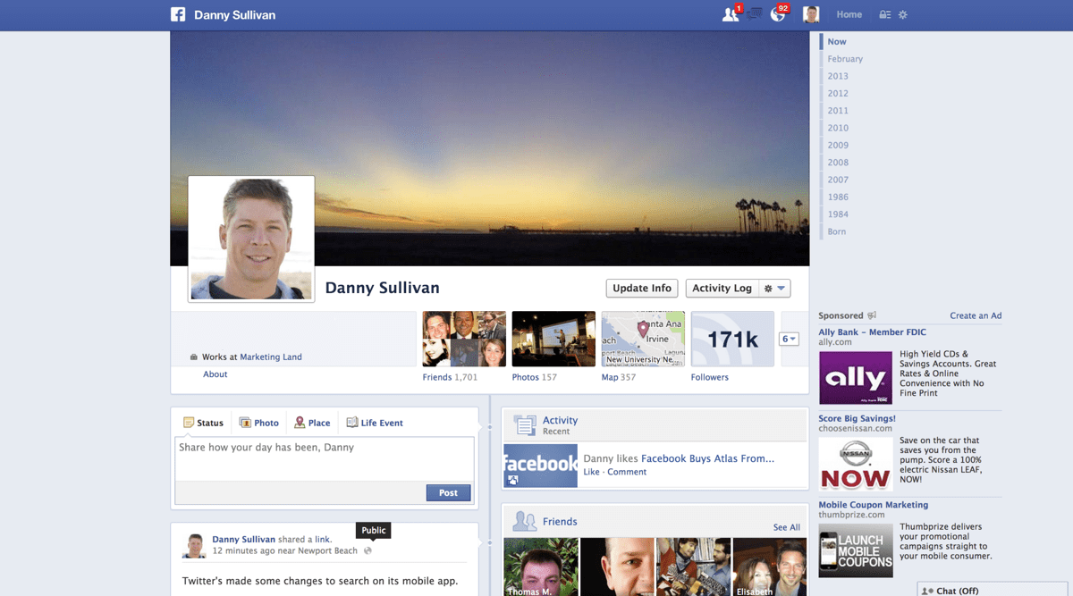Expand the 6 more sections dropdown
Viewport: 1073px width, 596px height.
[x=790, y=339]
